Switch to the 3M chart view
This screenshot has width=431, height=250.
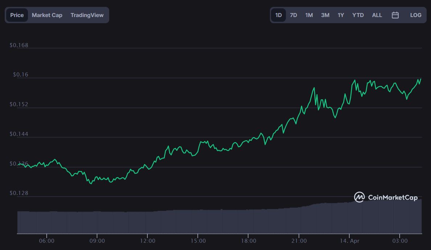[325, 15]
